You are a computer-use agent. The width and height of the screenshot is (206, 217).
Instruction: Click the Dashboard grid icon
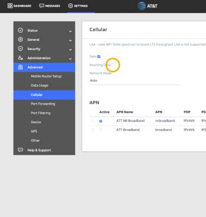click(10, 6)
